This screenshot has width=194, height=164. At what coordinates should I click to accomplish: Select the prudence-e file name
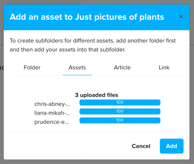[52, 122]
